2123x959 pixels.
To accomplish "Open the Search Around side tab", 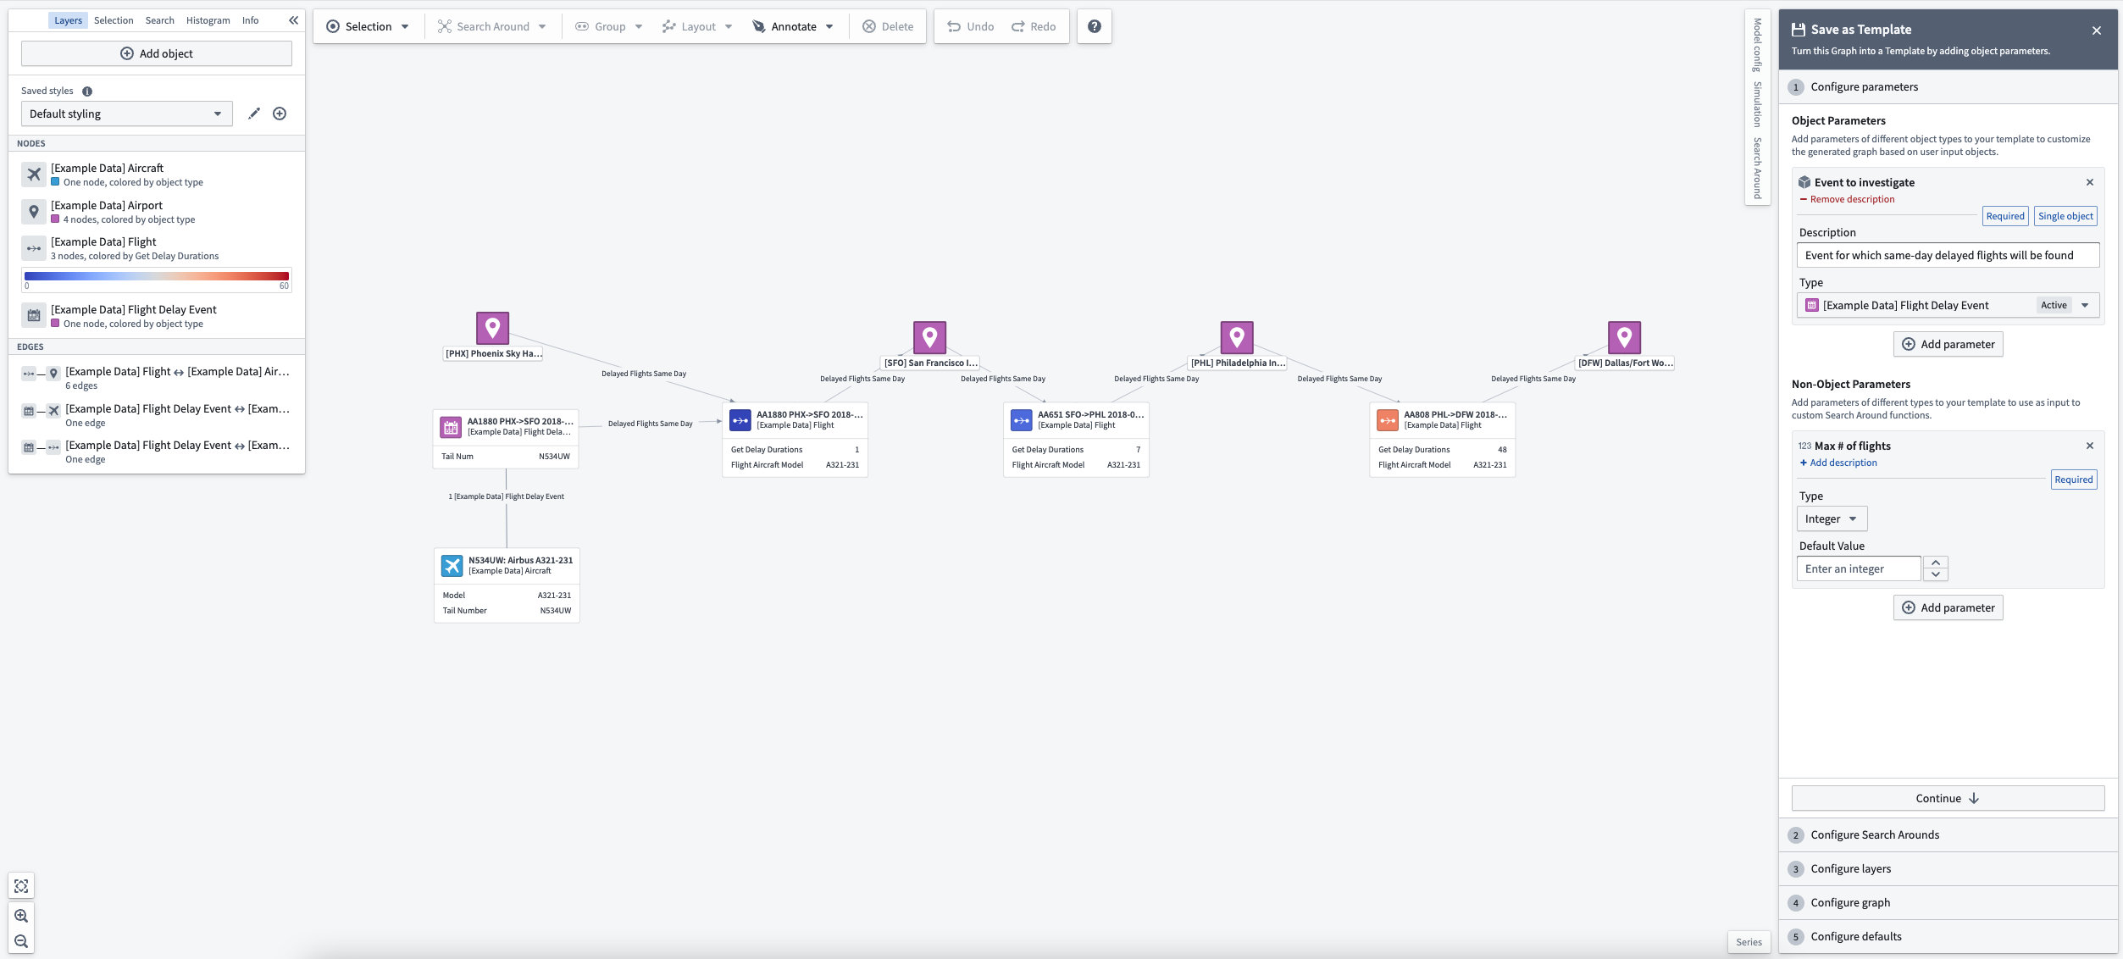I will coord(1758,168).
